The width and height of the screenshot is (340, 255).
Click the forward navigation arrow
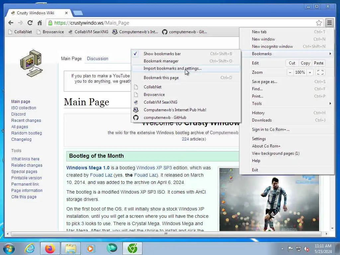tap(20, 23)
